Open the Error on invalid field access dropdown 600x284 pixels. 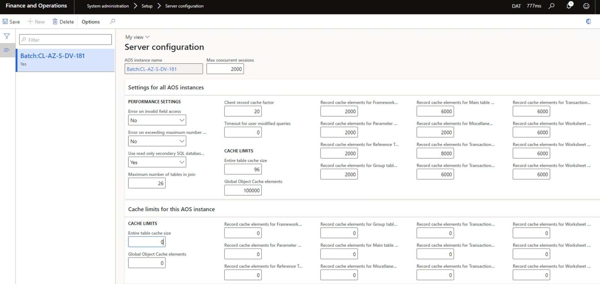point(157,120)
